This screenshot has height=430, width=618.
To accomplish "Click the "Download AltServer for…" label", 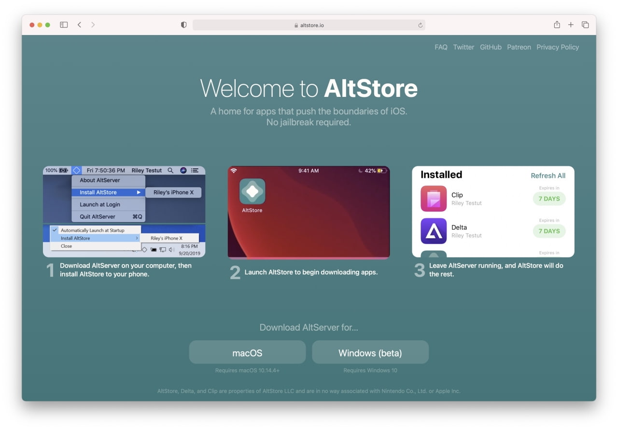I will point(309,328).
